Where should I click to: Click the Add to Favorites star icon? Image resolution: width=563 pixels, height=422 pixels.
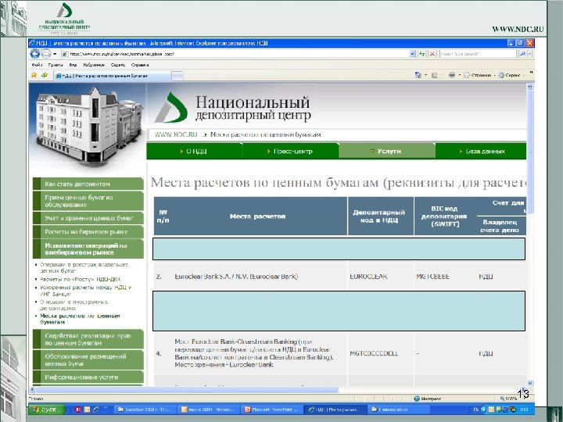click(x=45, y=75)
